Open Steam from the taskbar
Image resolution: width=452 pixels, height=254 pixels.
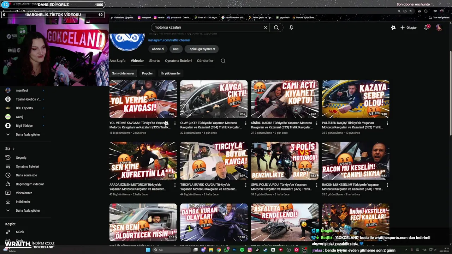tap(265, 250)
